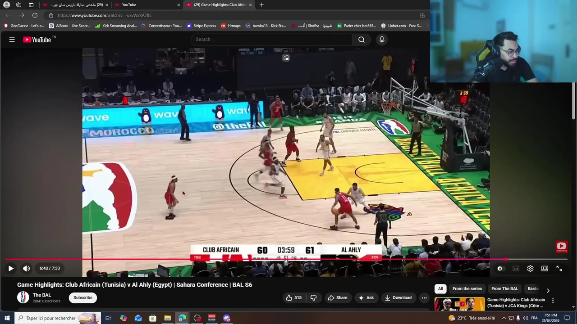Screen dimensions: 577x324
Task: Click the progress bar scrubber handle
Action: pos(506,260)
